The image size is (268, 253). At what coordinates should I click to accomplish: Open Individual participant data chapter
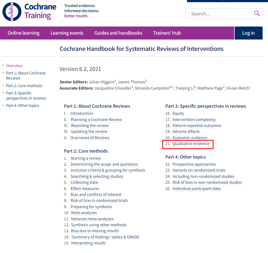(x=196, y=189)
